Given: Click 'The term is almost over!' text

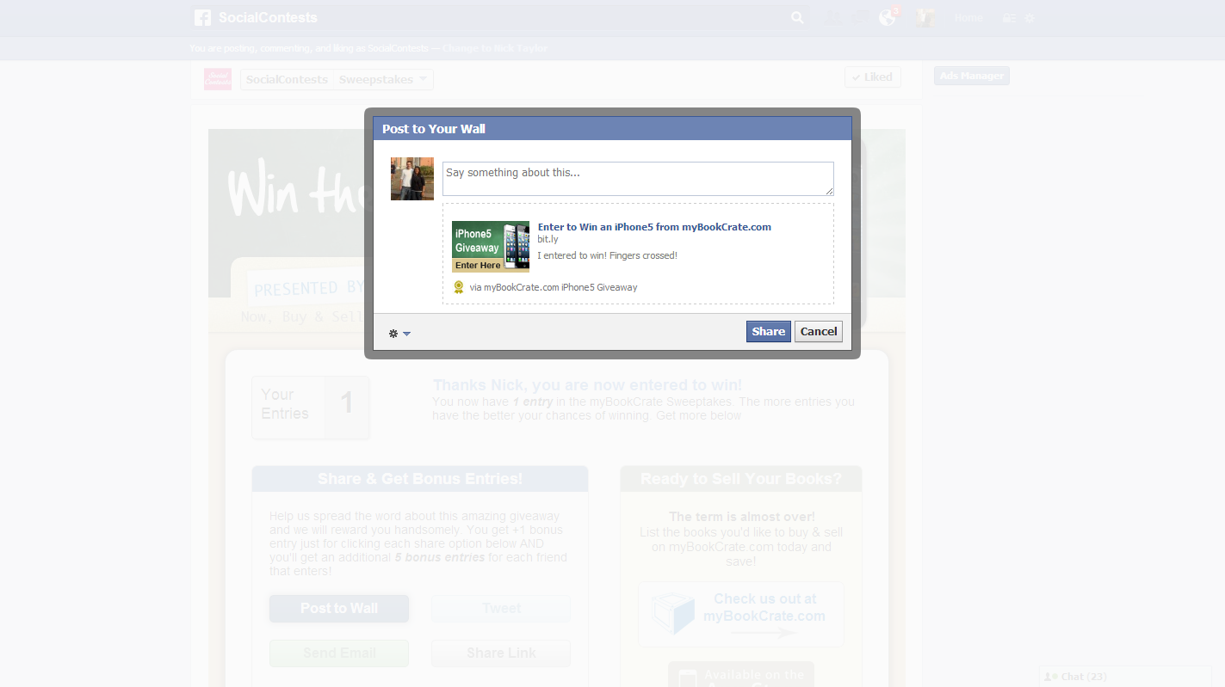Looking at the screenshot, I should coord(741,517).
